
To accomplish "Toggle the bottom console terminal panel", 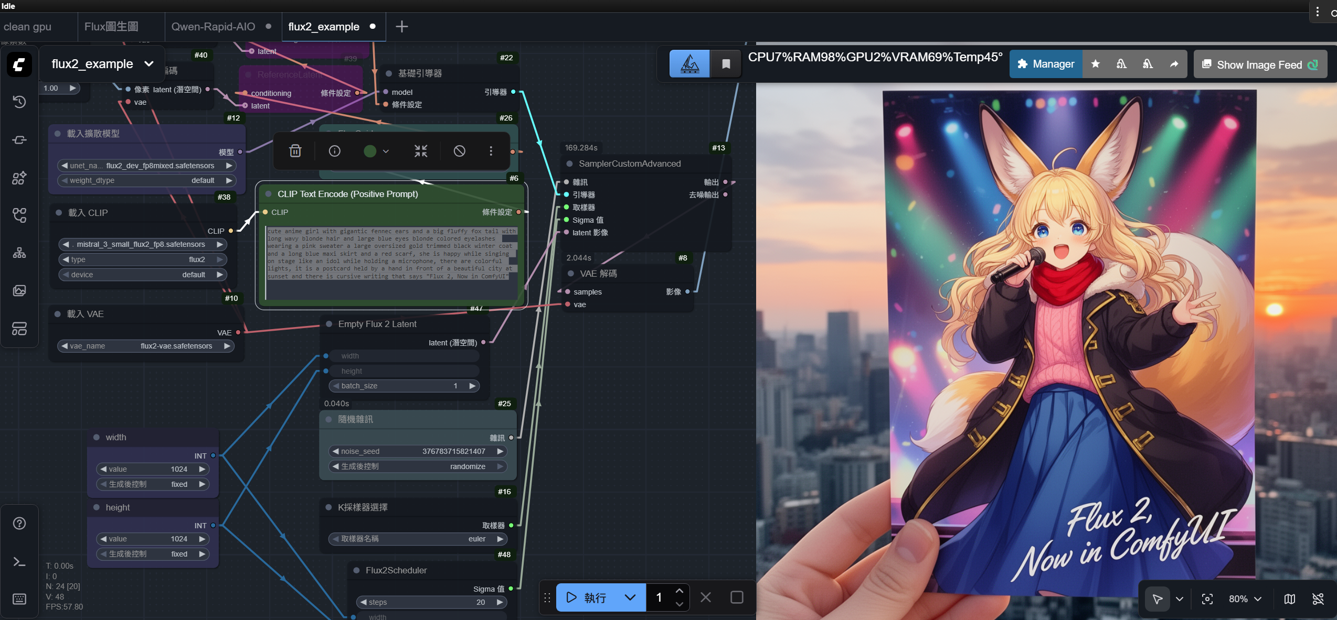I will click(19, 561).
